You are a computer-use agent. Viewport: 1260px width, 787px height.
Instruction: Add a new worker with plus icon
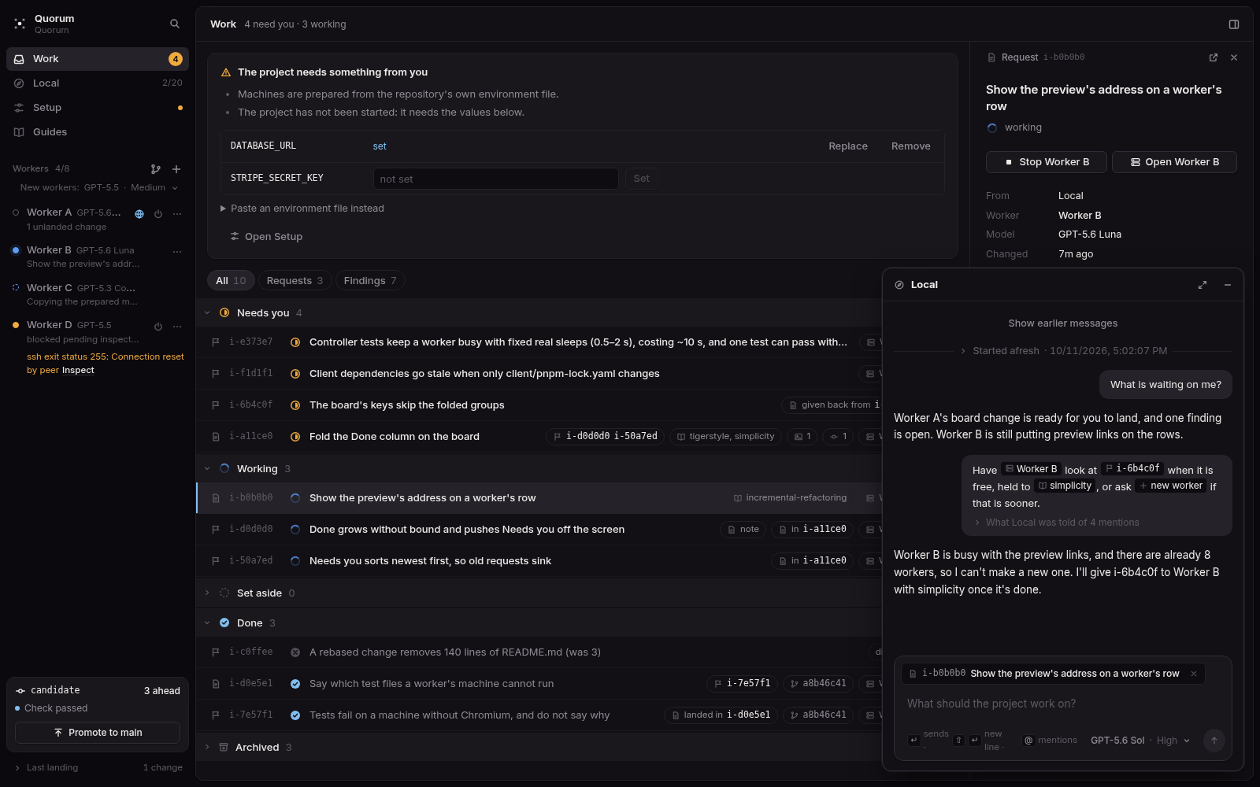coord(176,169)
